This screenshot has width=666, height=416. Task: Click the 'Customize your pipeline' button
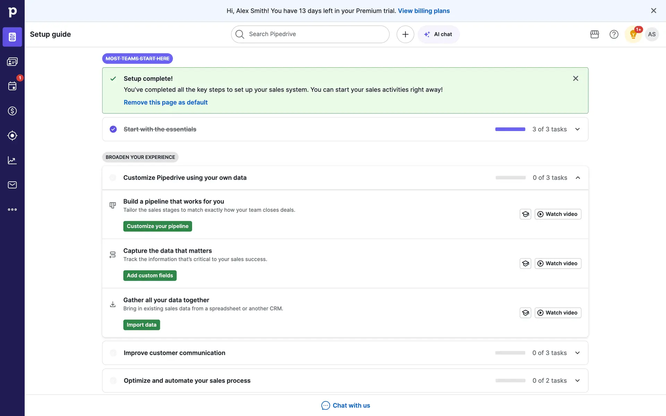pos(157,226)
